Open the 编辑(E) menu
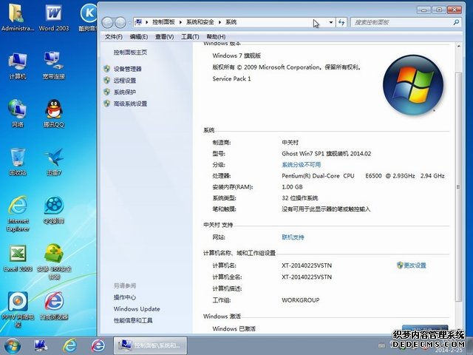 139,37
